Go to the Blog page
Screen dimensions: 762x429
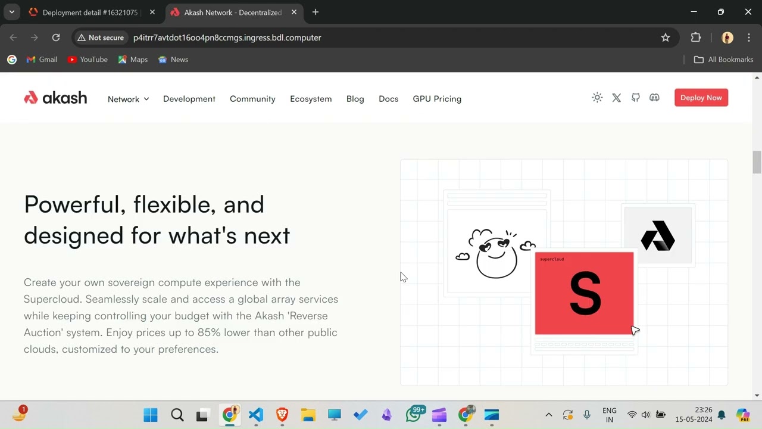[355, 99]
